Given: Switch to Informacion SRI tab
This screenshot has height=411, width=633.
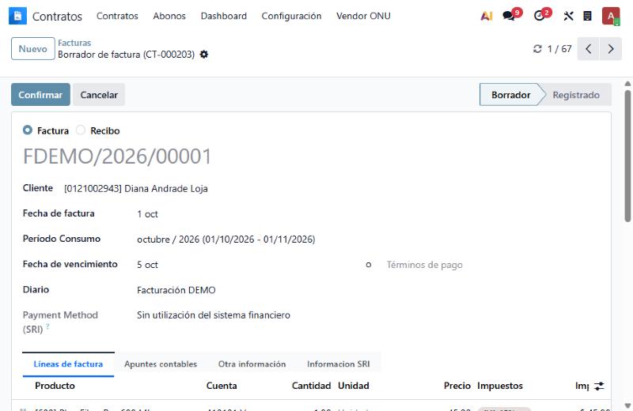Looking at the screenshot, I should coord(339,364).
